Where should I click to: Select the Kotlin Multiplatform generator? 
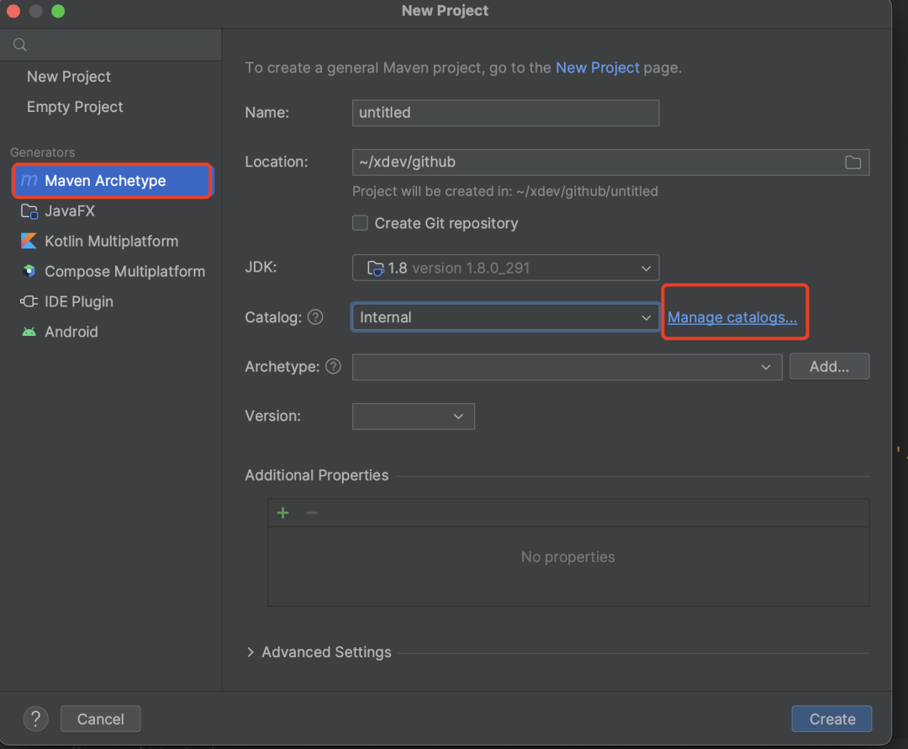click(111, 242)
